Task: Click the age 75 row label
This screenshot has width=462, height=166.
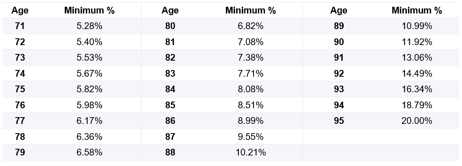Action: pos(20,89)
